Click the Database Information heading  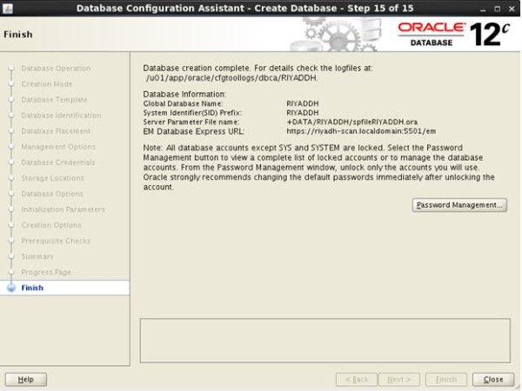point(184,94)
